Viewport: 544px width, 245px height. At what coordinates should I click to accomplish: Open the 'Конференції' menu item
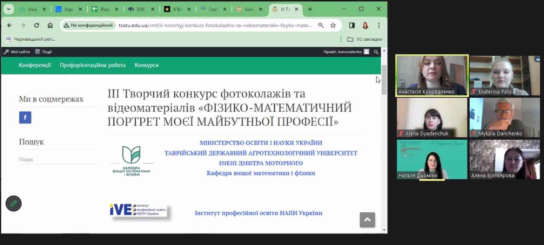[35, 65]
